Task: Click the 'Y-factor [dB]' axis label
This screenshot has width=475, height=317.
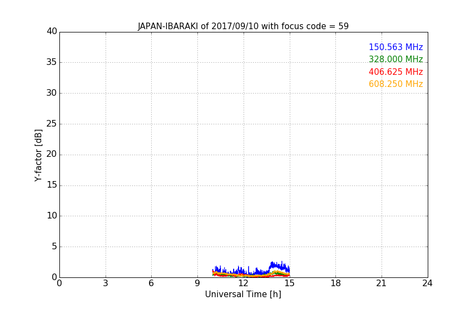Action: click(38, 156)
